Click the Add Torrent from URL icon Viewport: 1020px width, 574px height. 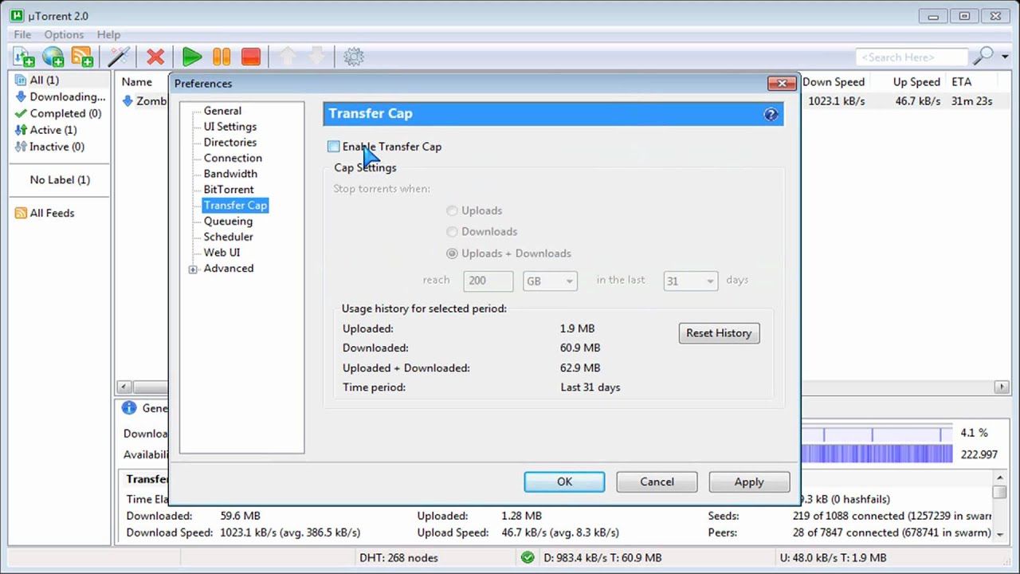click(x=53, y=57)
